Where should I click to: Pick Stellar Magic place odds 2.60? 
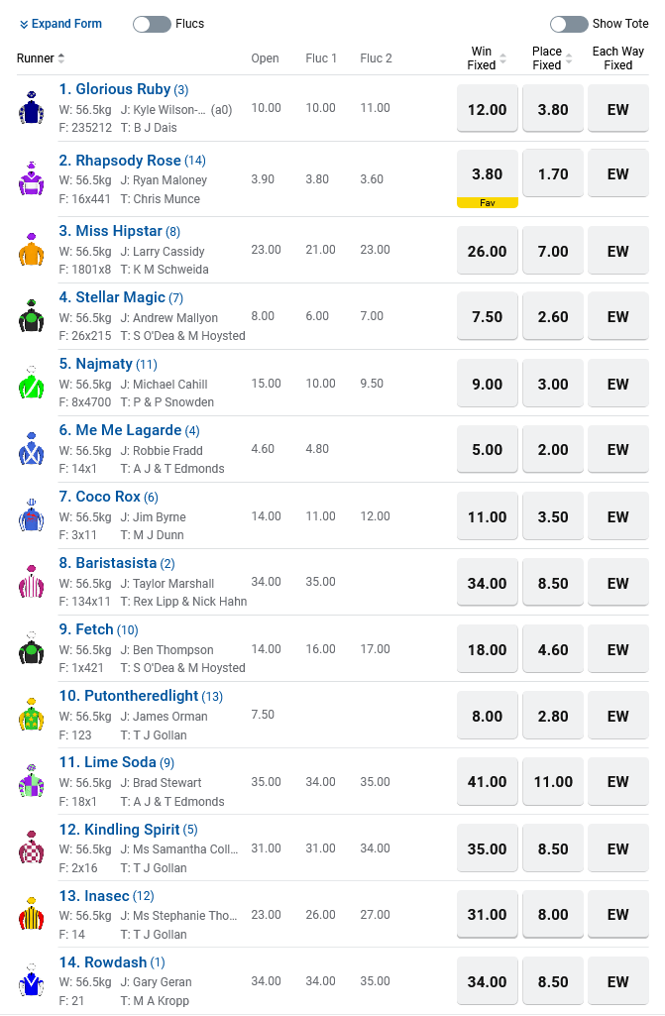pyautogui.click(x=553, y=317)
